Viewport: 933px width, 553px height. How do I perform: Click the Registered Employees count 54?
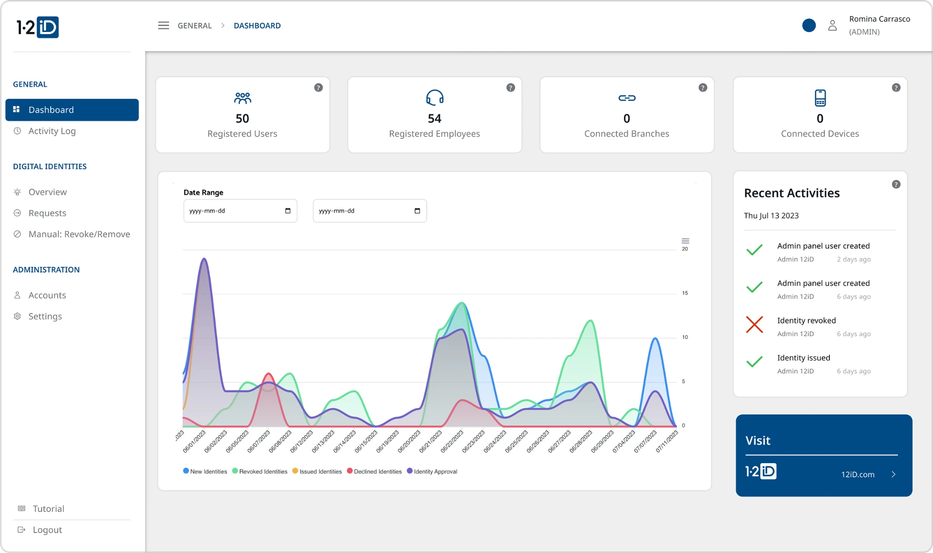coord(434,119)
